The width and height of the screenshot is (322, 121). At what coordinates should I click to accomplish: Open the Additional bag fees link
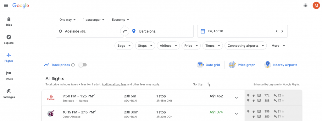coord(114,84)
